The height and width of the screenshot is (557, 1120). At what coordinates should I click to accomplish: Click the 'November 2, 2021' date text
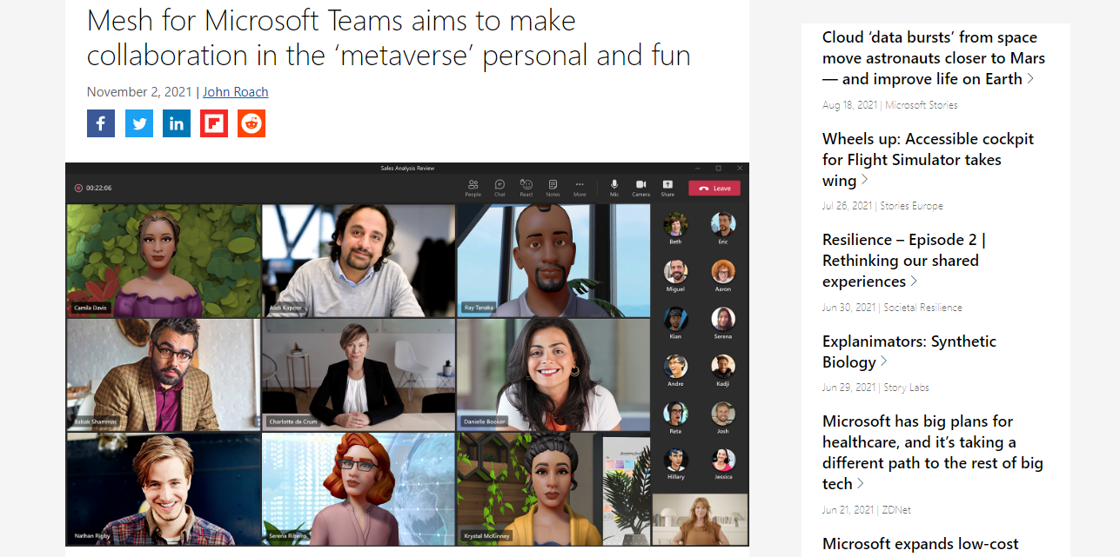140,92
